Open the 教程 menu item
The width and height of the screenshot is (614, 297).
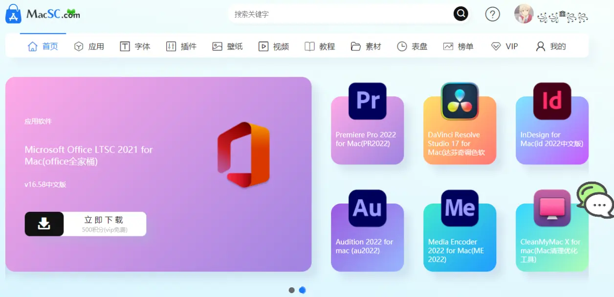(327, 46)
